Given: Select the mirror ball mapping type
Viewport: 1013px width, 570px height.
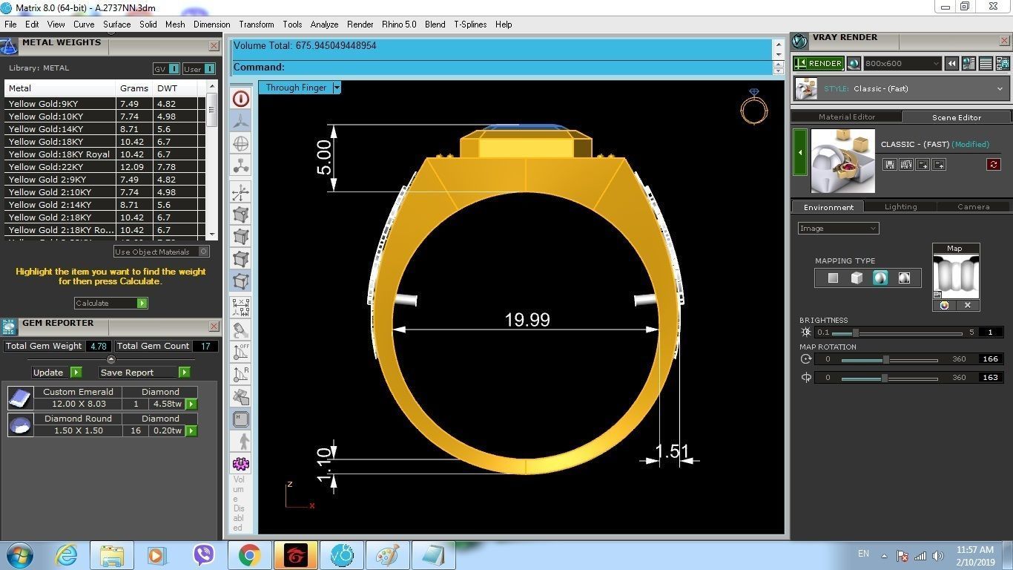Looking at the screenshot, I should pyautogui.click(x=904, y=278).
